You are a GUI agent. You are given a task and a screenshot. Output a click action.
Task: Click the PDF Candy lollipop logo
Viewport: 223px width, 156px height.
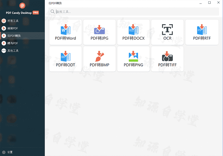22,6
